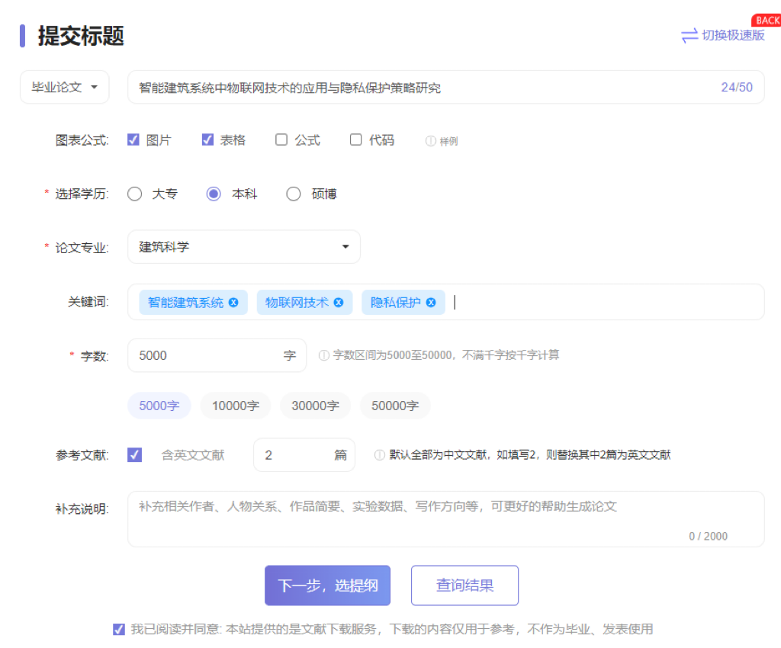The height and width of the screenshot is (648, 781).
Task: Choose the 30000字 preset
Action: (x=315, y=406)
